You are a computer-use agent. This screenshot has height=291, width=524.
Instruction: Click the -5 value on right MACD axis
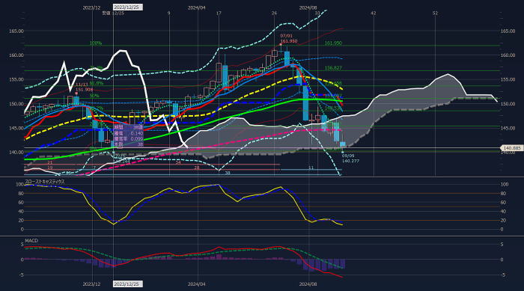(x=502, y=275)
